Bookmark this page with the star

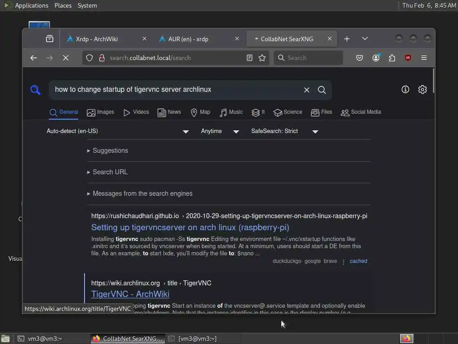(262, 58)
